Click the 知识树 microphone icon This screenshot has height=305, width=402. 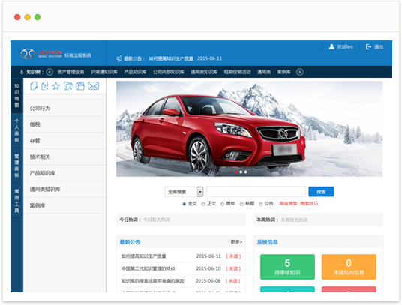(22, 72)
